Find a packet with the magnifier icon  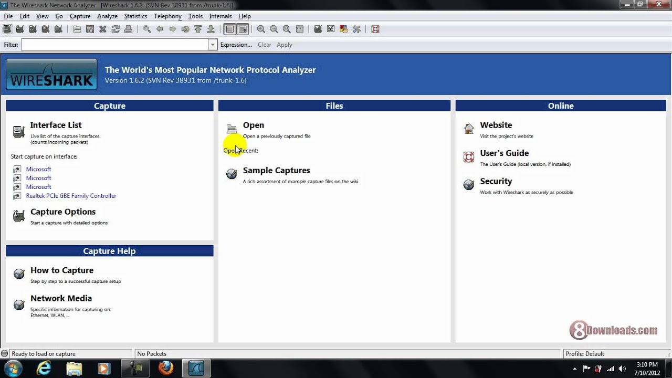147,29
